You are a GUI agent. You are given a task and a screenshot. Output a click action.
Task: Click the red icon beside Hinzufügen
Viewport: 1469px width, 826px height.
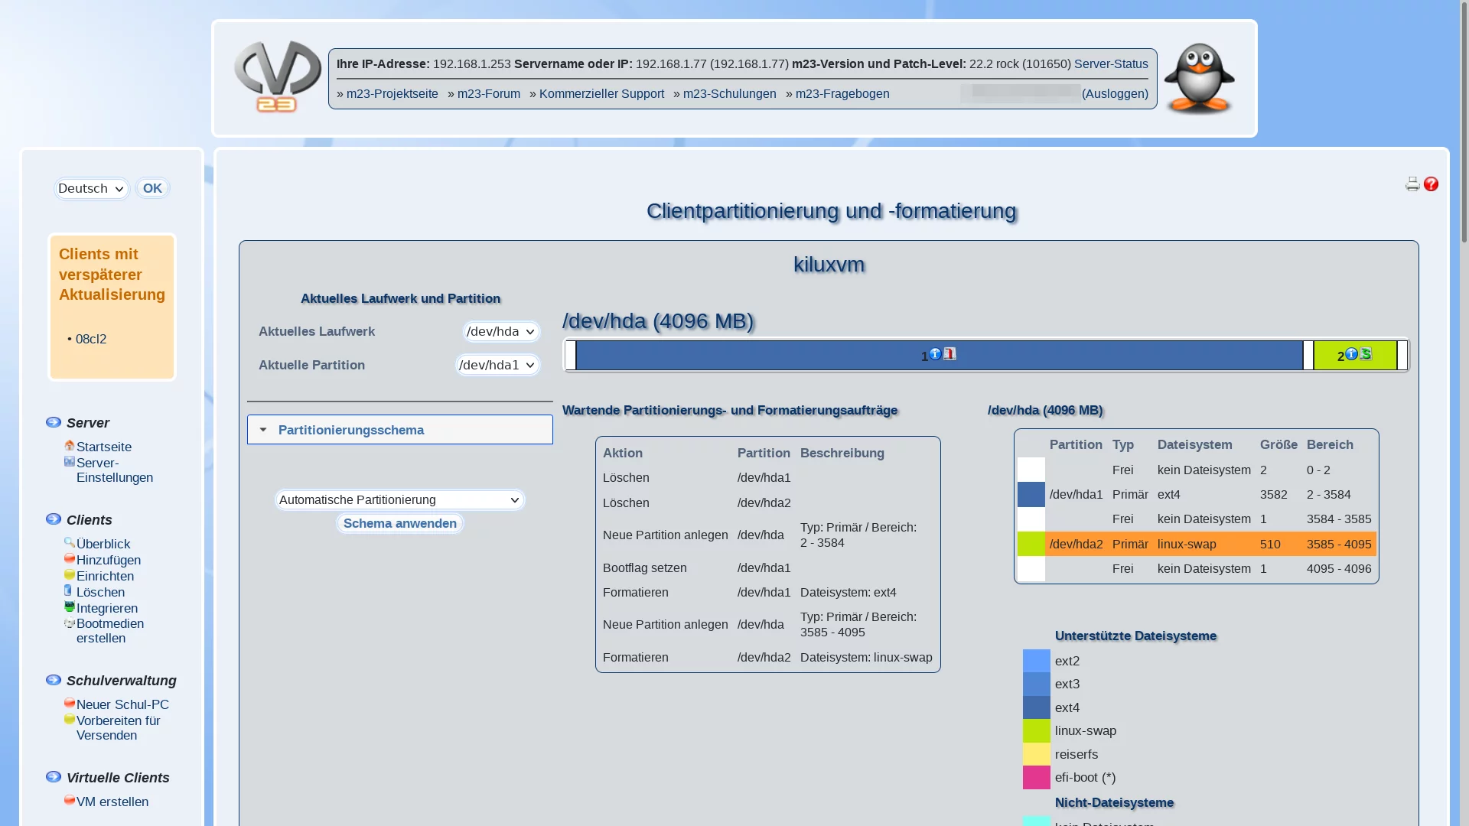click(70, 558)
